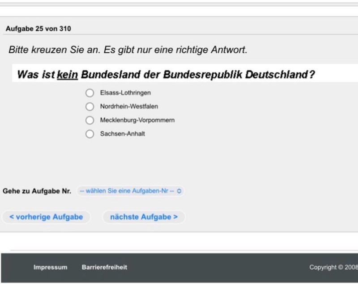Open the Impressum footer link
The height and width of the screenshot is (284, 358).
coord(50,267)
